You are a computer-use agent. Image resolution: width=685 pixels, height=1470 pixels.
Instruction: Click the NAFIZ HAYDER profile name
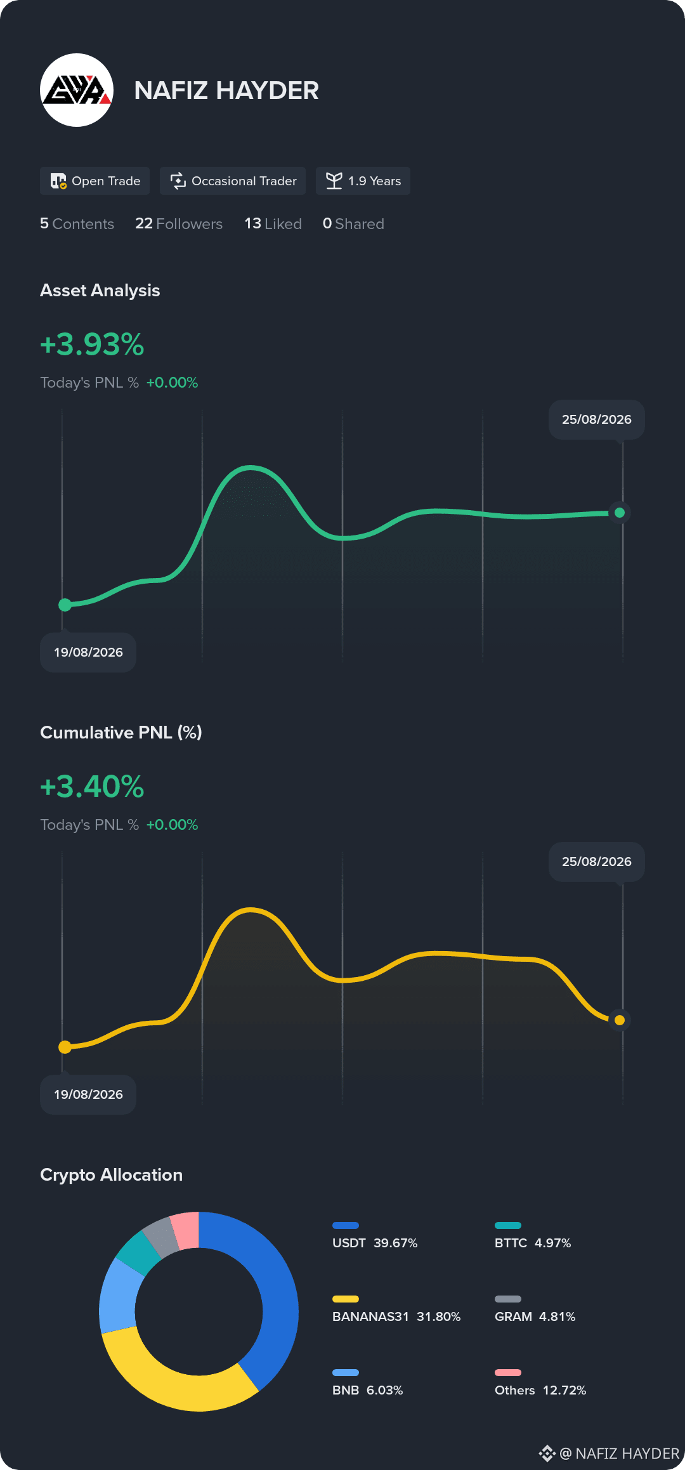(x=226, y=90)
